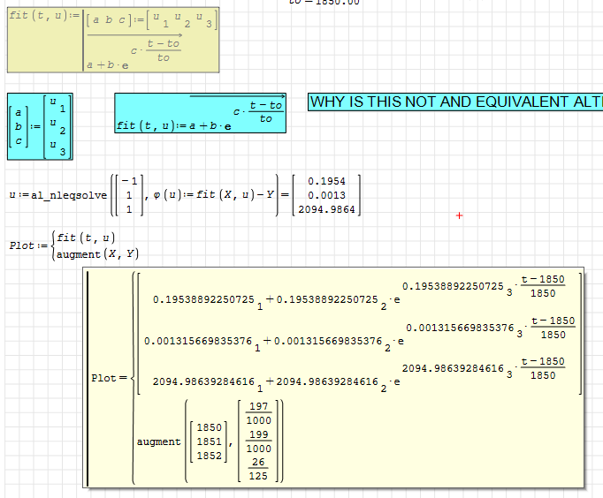Click the augment keyword in the Plot result
The height and width of the screenshot is (498, 603).
click(x=159, y=441)
